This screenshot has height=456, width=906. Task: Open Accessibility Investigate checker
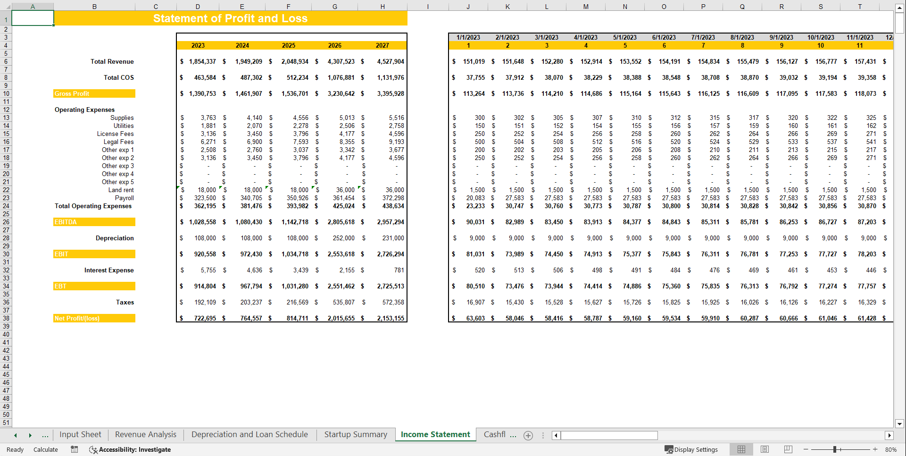pyautogui.click(x=130, y=449)
